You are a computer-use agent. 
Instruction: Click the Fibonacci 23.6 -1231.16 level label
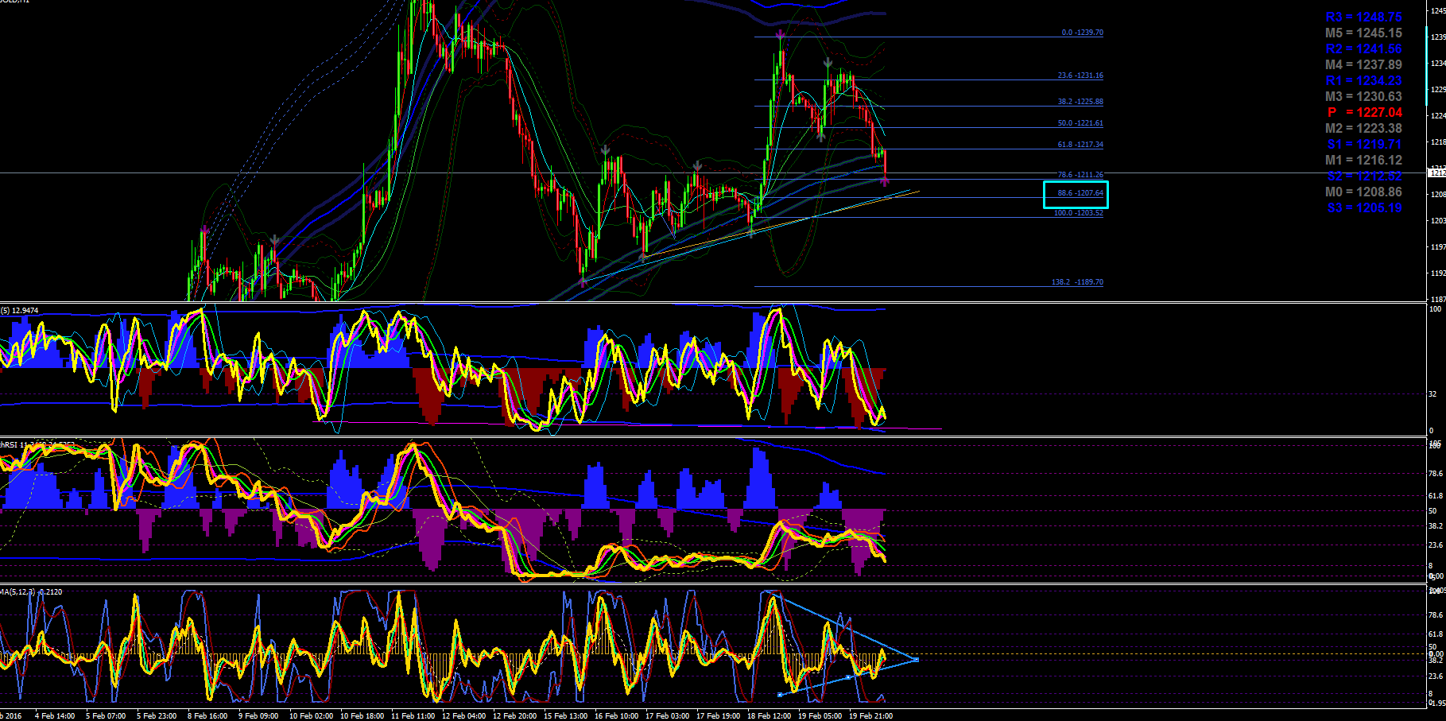pyautogui.click(x=1080, y=76)
